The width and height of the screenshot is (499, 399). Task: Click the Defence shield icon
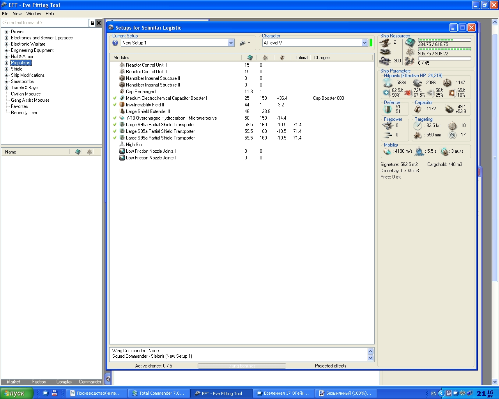pos(388,109)
